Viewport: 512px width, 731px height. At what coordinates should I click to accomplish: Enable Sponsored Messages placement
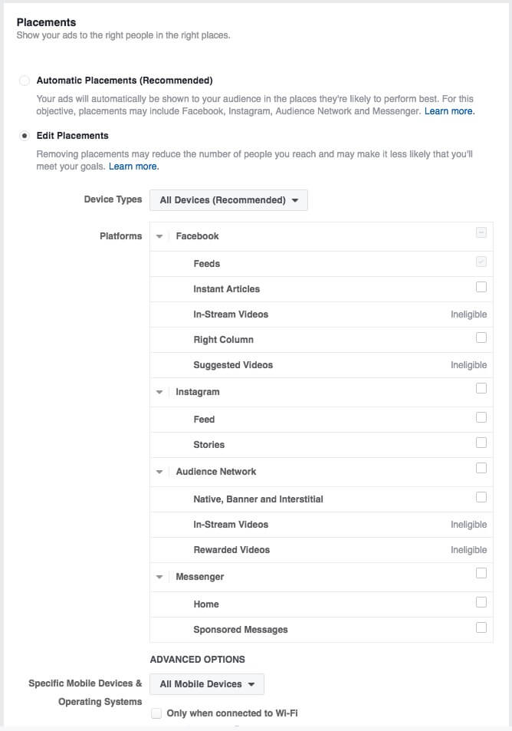tap(481, 627)
